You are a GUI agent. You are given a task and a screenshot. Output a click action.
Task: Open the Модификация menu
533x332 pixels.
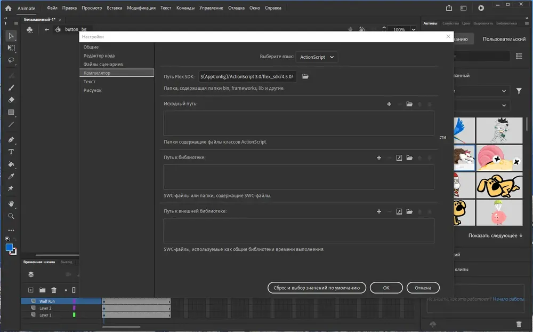[141, 8]
